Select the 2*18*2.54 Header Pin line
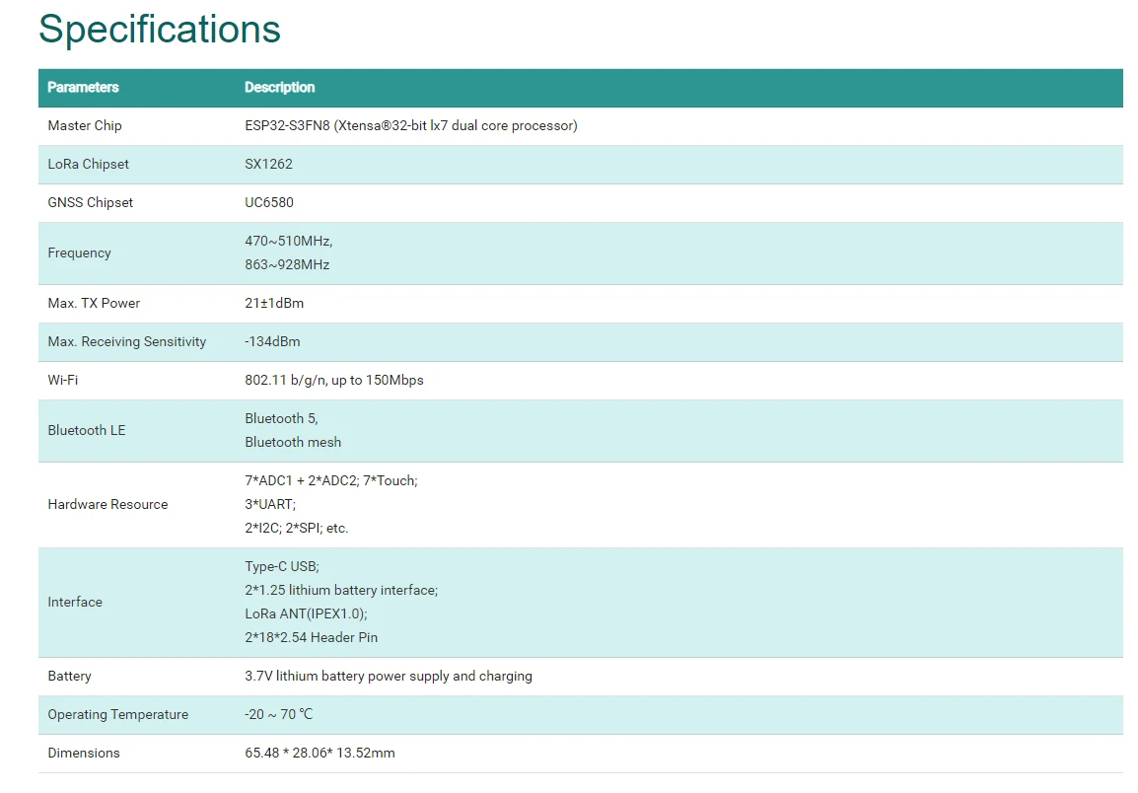This screenshot has width=1138, height=793. point(311,638)
